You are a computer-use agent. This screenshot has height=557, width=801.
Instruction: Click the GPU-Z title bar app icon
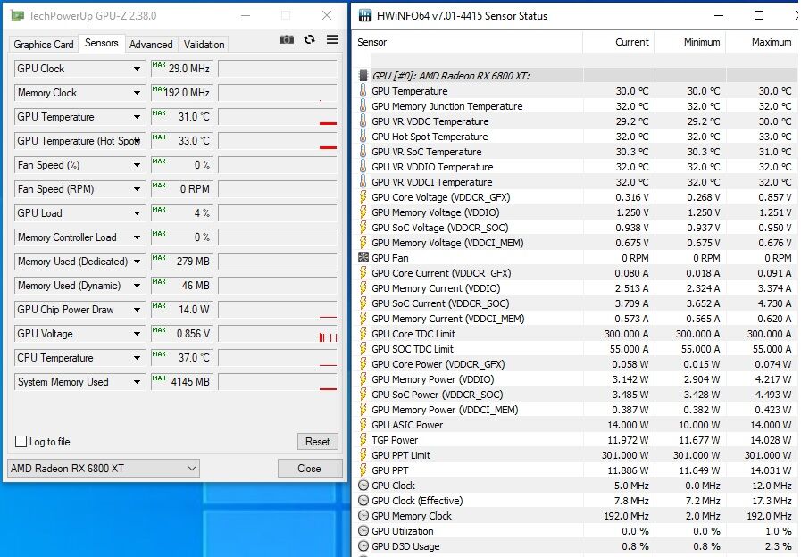tap(17, 16)
